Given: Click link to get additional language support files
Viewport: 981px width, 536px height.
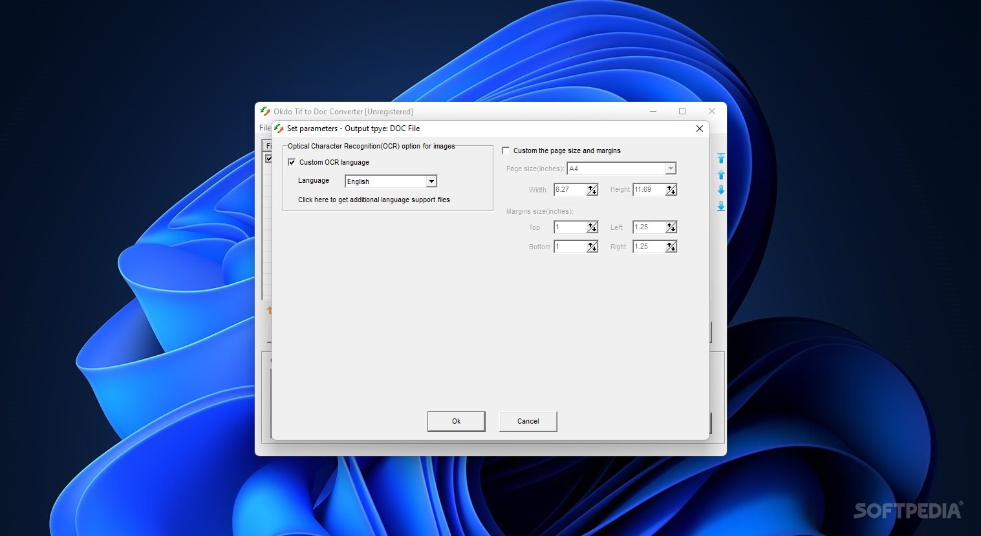Looking at the screenshot, I should tap(374, 200).
